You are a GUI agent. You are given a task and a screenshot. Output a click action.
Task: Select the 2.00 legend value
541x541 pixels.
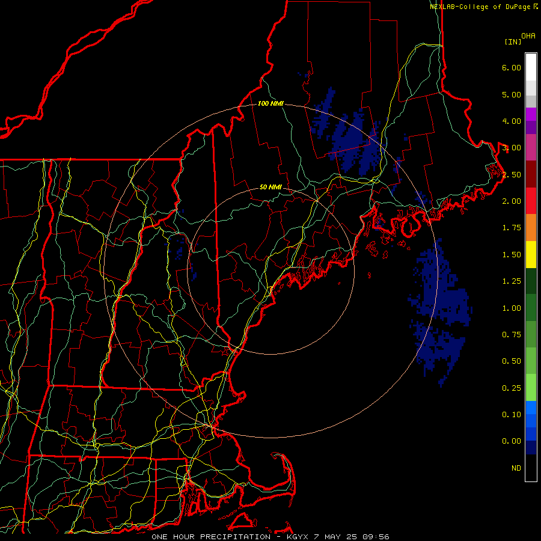(x=512, y=201)
